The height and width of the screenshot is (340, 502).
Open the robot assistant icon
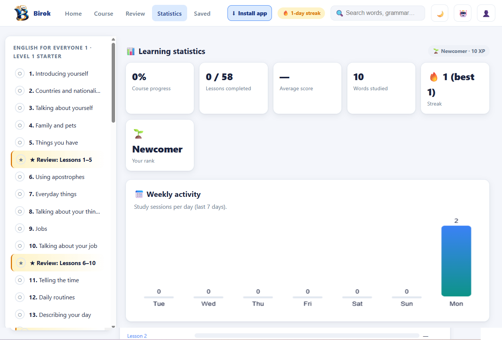click(x=463, y=13)
